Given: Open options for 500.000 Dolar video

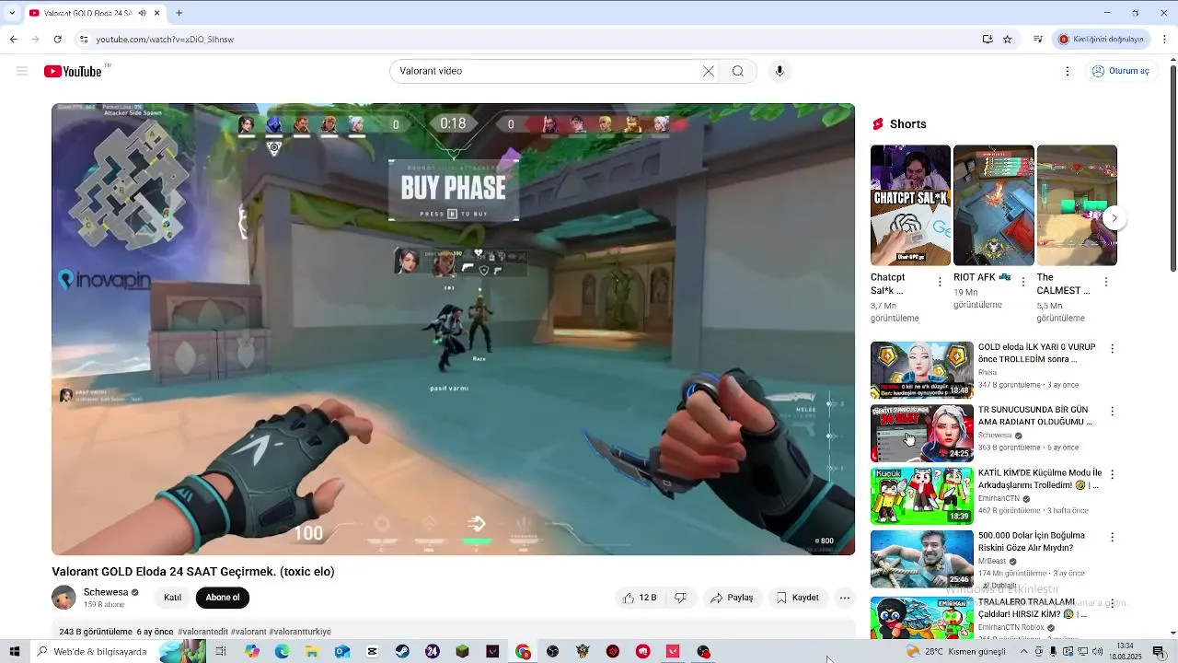Looking at the screenshot, I should coord(1112,537).
